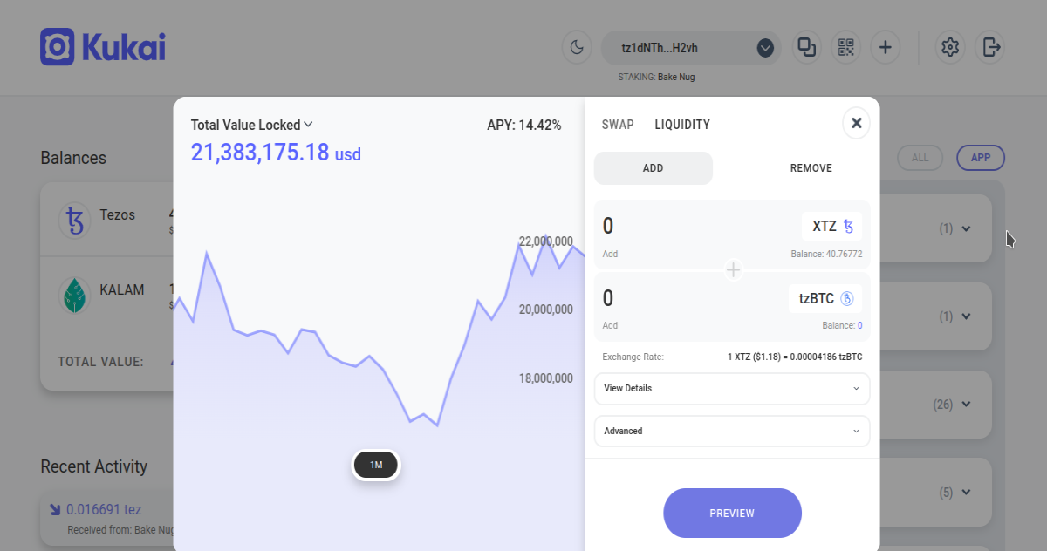Click the 0.016691 tez activity entry
The image size is (1047, 551).
(104, 509)
